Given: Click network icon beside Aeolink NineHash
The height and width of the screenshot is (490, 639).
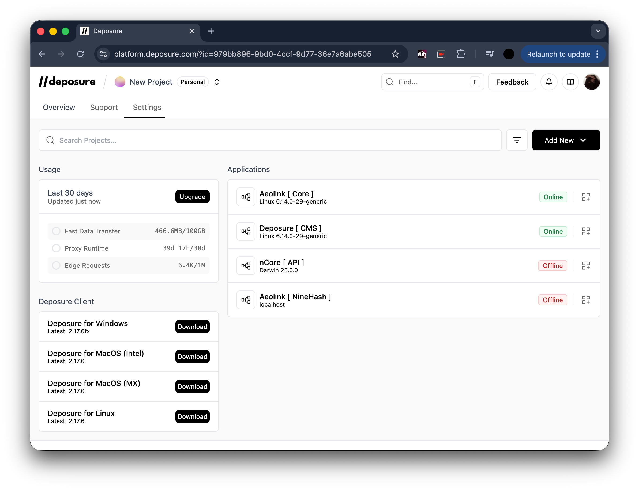Looking at the screenshot, I should pyautogui.click(x=246, y=300).
